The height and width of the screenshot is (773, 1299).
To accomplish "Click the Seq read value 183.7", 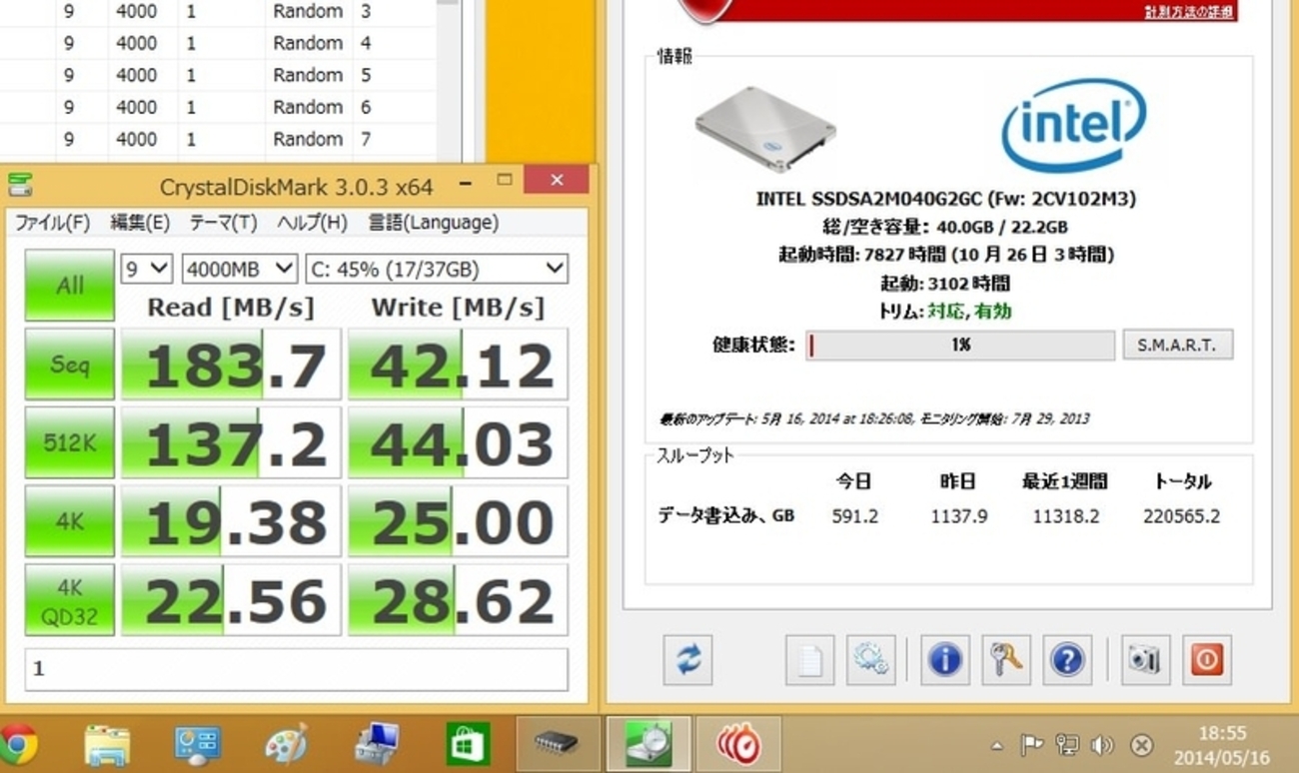I will point(231,365).
